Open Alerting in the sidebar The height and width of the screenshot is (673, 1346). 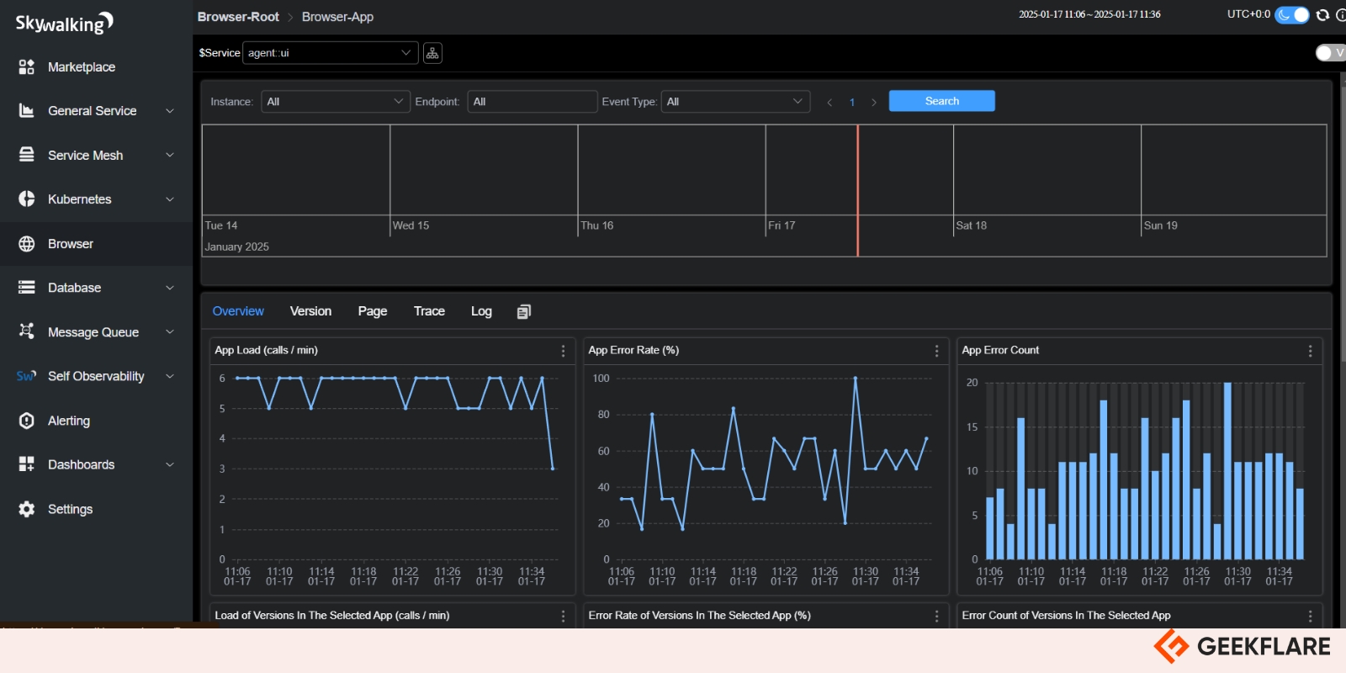tap(69, 421)
